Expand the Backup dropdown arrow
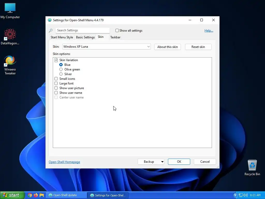 pyautogui.click(x=162, y=162)
